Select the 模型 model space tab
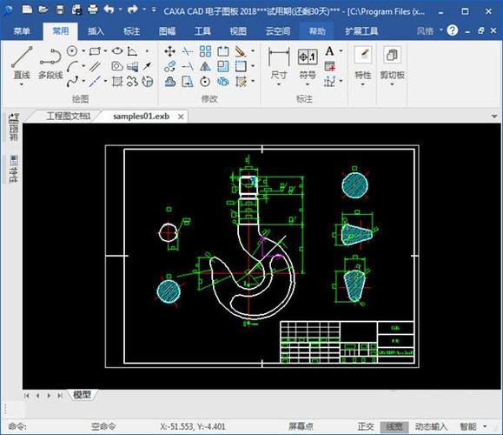Viewport: 503px width, 435px height. point(83,395)
